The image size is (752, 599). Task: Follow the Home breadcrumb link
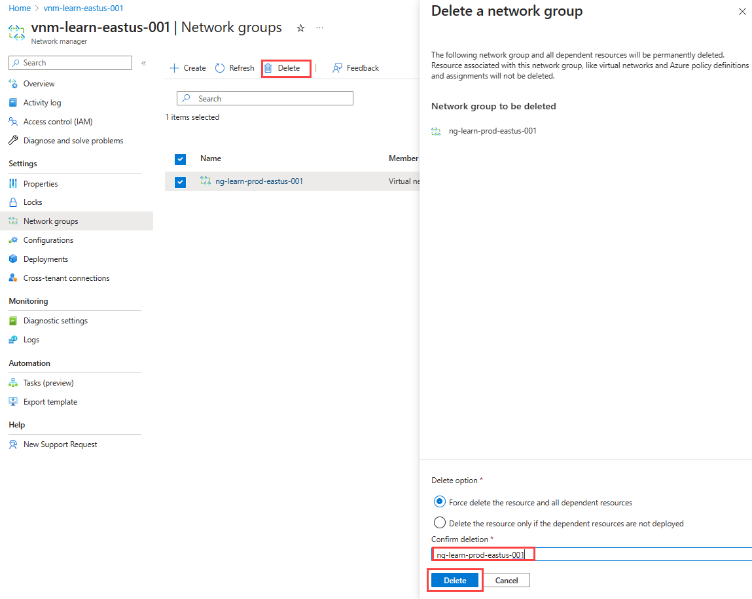[20, 8]
